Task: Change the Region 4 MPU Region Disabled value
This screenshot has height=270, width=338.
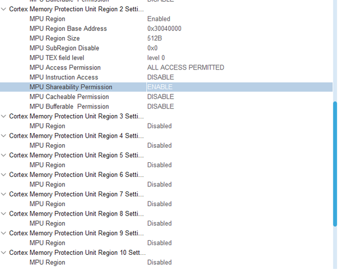Action: tap(159, 145)
